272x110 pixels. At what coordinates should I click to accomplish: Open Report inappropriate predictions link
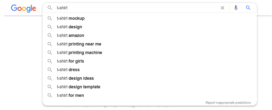228,103
